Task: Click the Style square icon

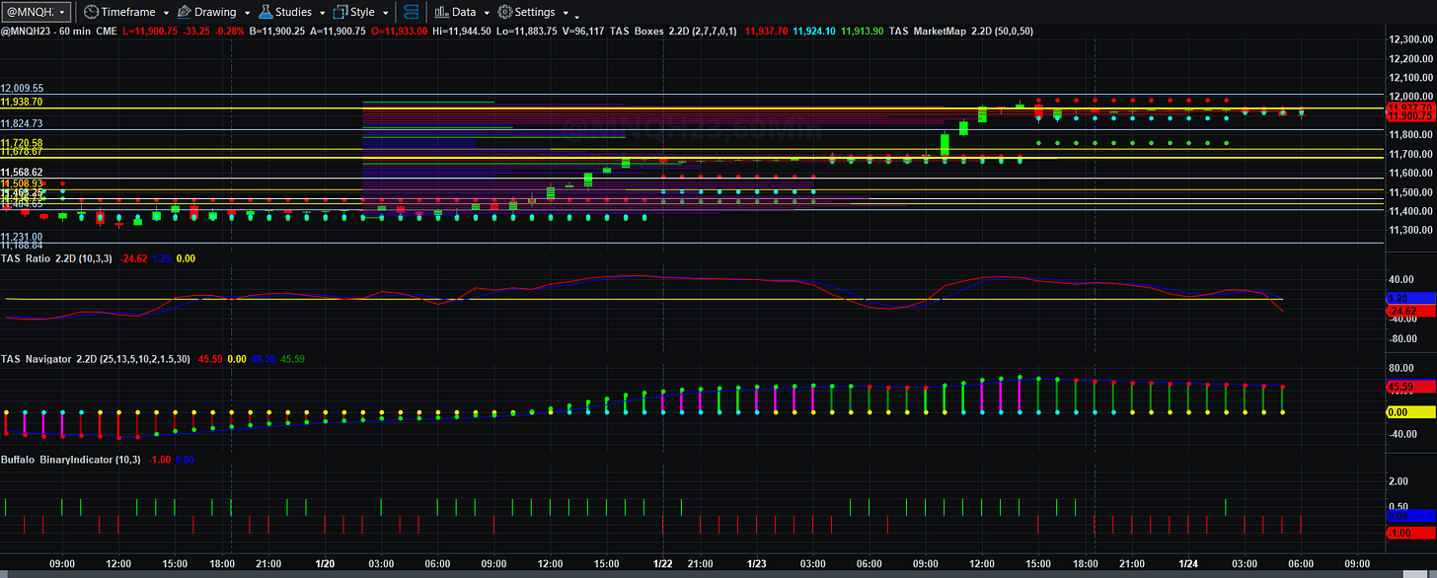Action: point(340,12)
